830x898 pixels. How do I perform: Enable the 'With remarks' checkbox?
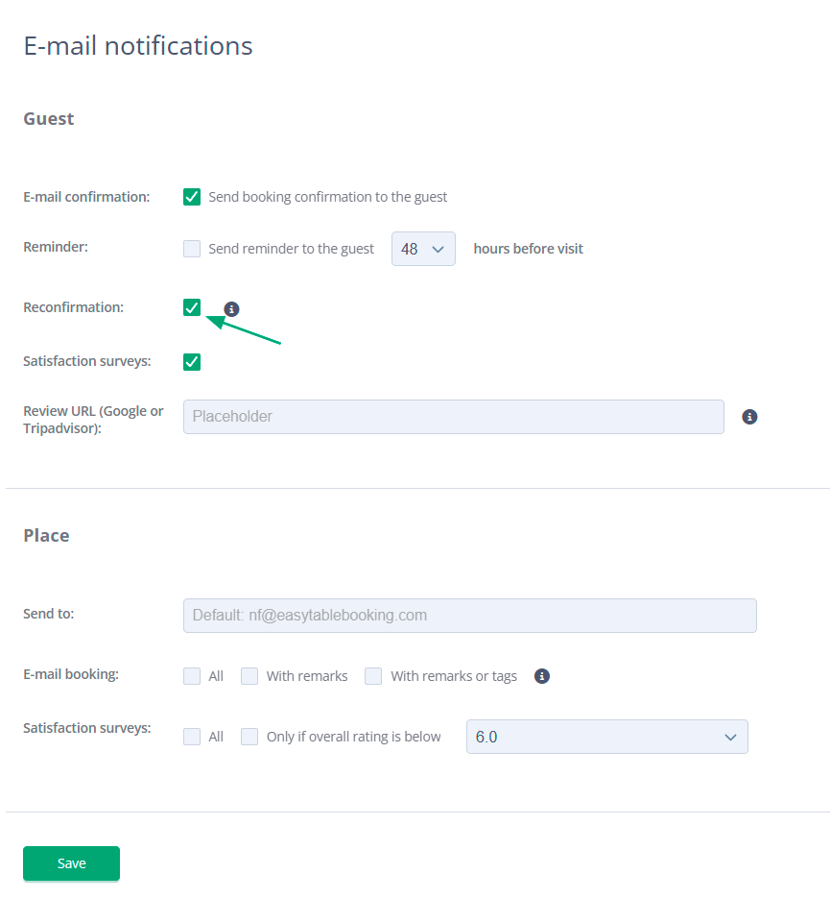click(x=249, y=676)
